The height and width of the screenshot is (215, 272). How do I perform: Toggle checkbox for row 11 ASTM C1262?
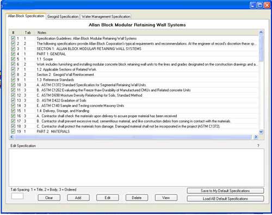coord(13,90)
